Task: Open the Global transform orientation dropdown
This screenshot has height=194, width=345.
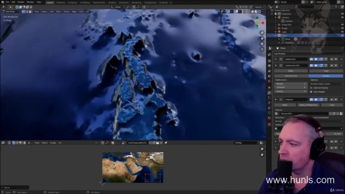Action: 117,7
